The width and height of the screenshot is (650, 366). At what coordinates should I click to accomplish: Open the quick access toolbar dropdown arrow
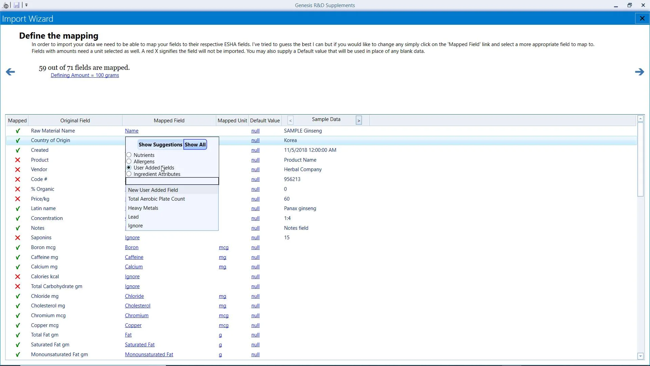coord(26,5)
